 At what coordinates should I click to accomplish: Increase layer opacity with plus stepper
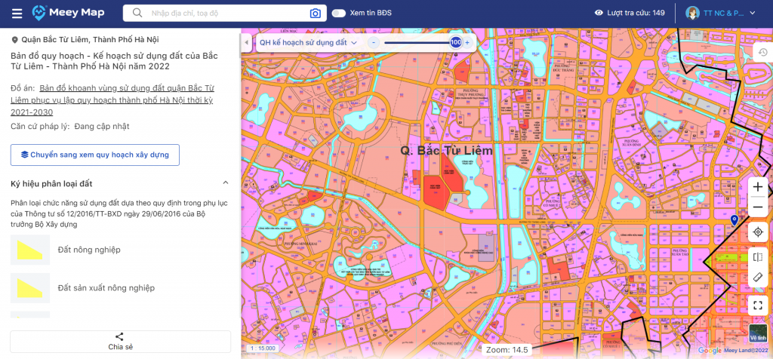[467, 43]
